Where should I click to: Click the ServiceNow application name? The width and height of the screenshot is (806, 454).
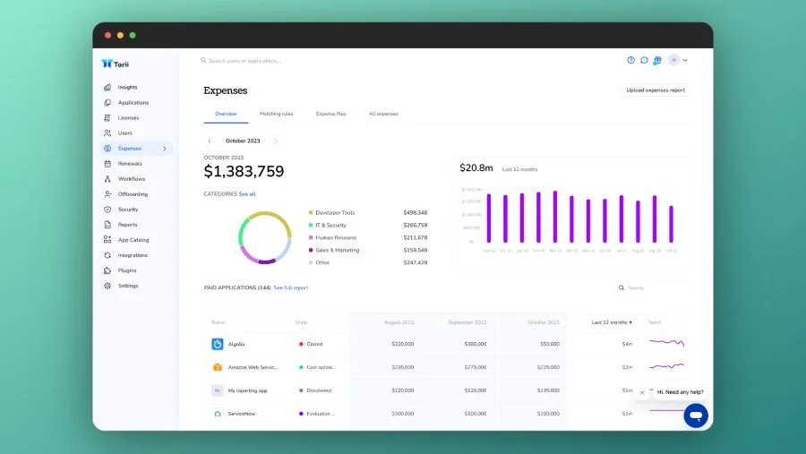[x=242, y=414]
